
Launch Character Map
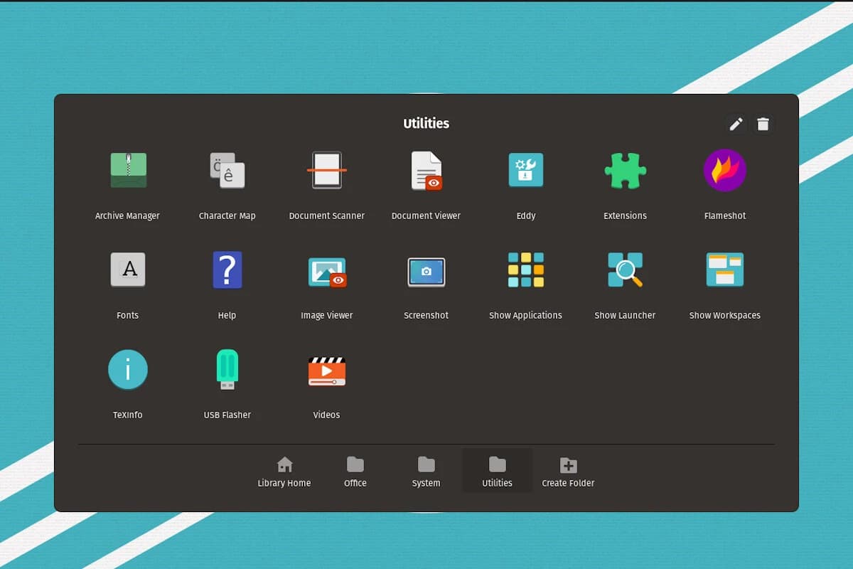[x=227, y=171]
